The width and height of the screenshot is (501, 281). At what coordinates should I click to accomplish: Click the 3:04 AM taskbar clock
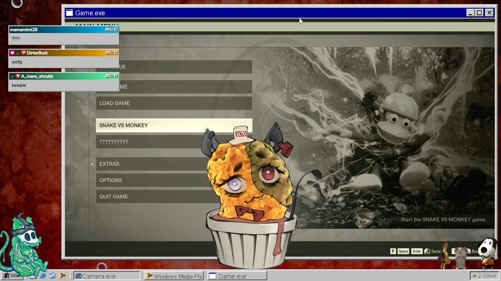coord(489,276)
